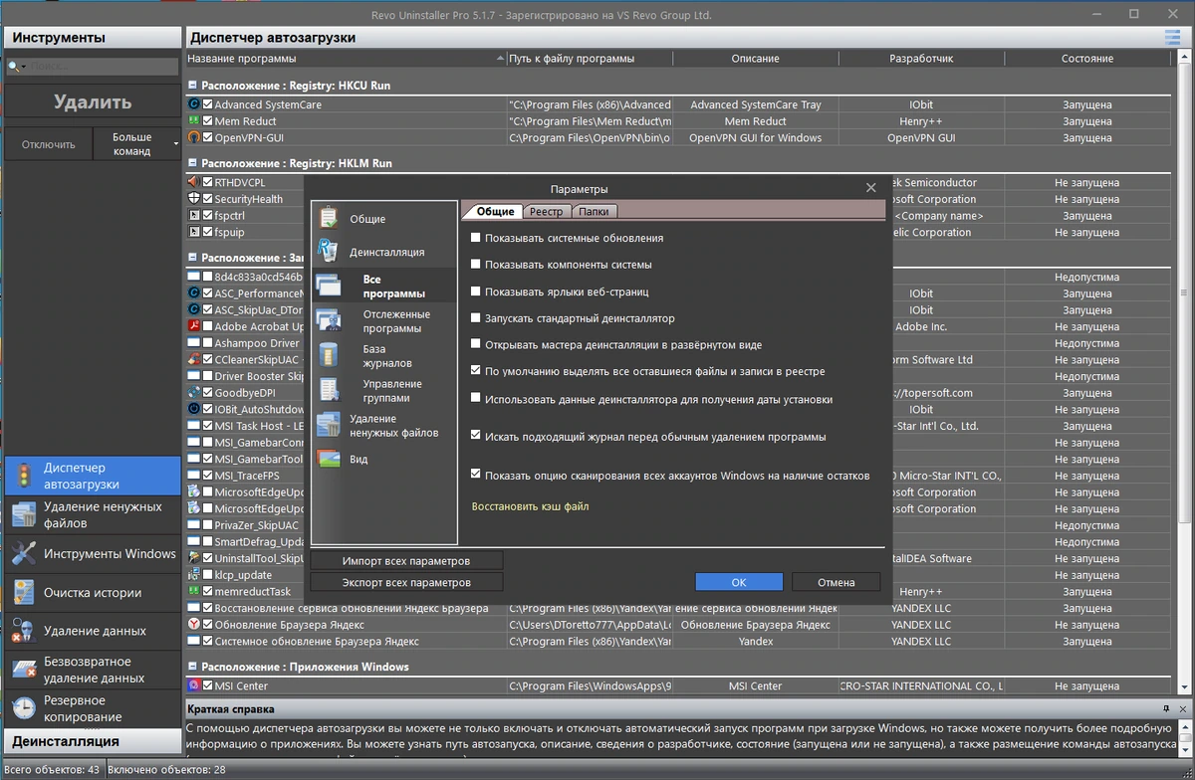Click the OpenVPN-GUI entry icon
This screenshot has width=1195, height=780.
tap(194, 137)
